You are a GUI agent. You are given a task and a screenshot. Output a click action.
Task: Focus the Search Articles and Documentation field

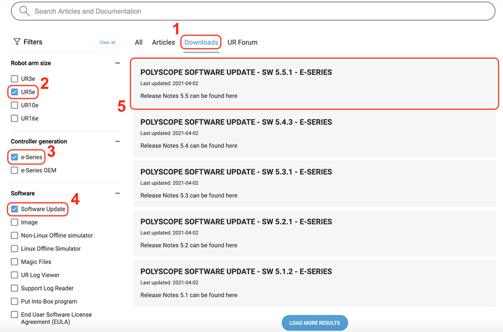coord(253,11)
